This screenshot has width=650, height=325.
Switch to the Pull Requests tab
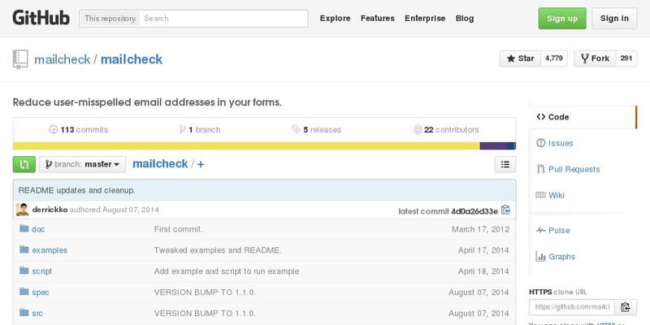pyautogui.click(x=574, y=169)
